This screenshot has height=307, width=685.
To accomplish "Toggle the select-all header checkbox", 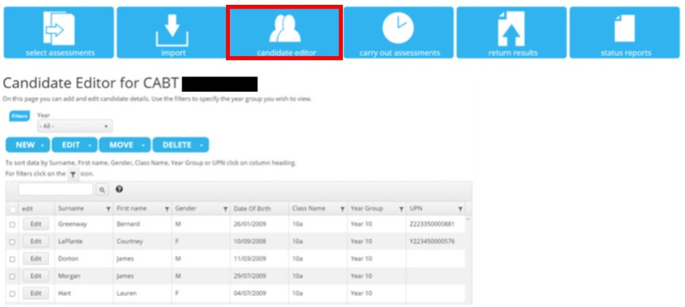I will (12, 209).
